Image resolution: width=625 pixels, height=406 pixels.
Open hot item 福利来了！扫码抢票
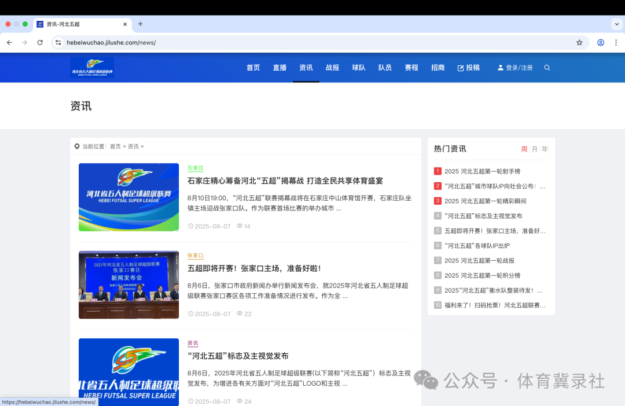point(495,305)
